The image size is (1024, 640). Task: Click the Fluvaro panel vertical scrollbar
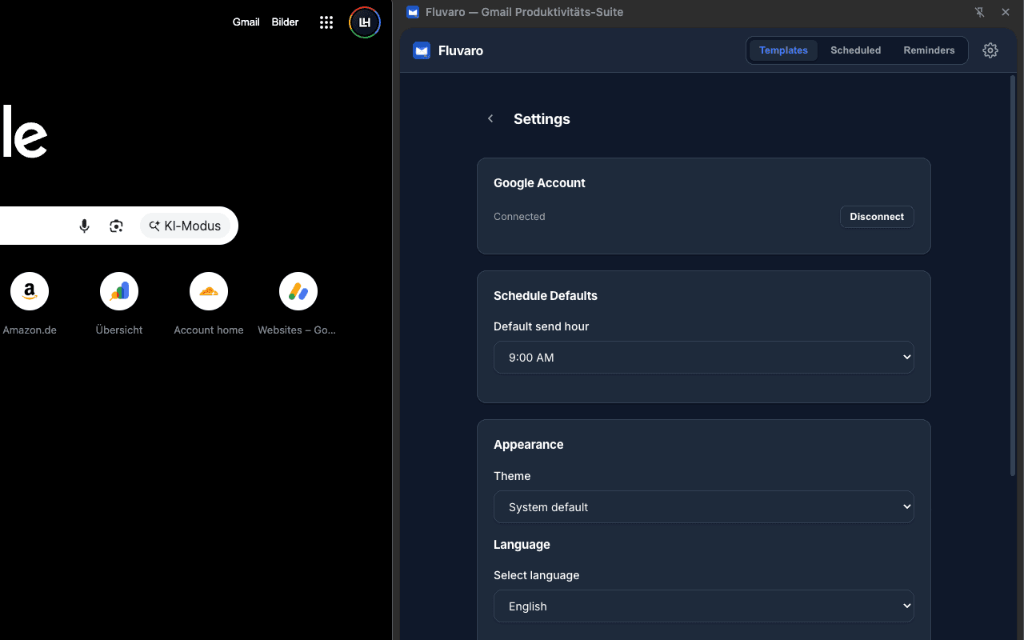click(1013, 276)
